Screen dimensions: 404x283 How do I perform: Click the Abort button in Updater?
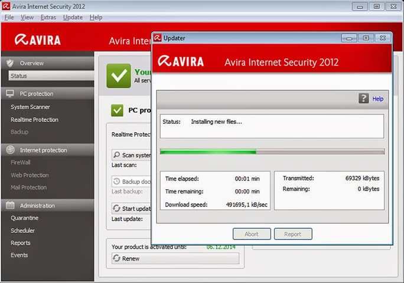click(x=252, y=234)
